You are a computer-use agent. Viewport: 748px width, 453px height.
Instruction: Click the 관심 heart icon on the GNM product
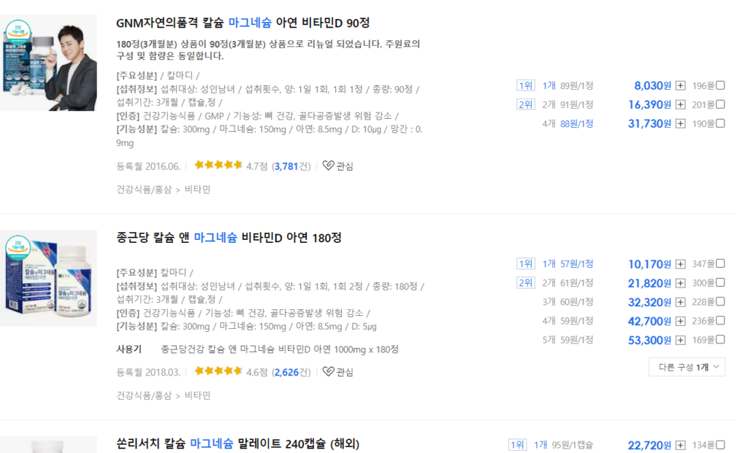tap(327, 166)
